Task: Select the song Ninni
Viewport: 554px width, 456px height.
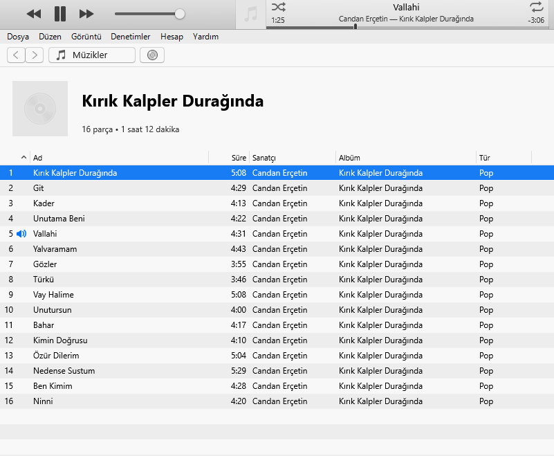Action: coord(277,401)
